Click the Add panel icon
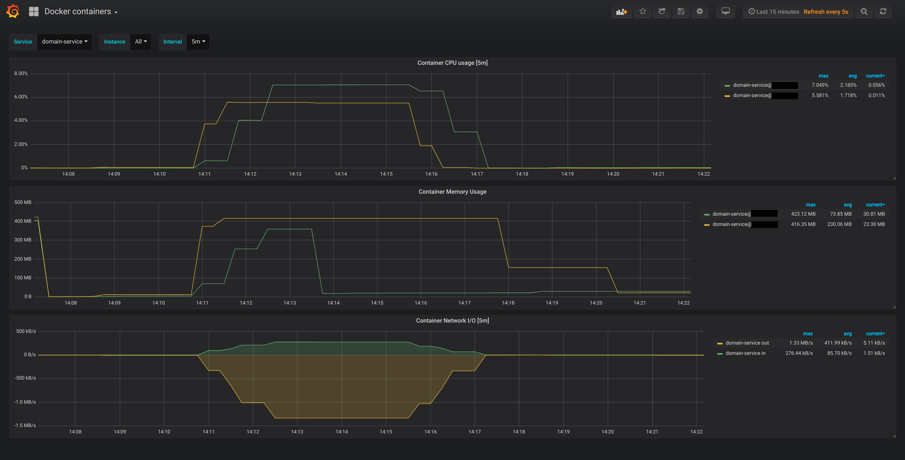 pyautogui.click(x=622, y=12)
